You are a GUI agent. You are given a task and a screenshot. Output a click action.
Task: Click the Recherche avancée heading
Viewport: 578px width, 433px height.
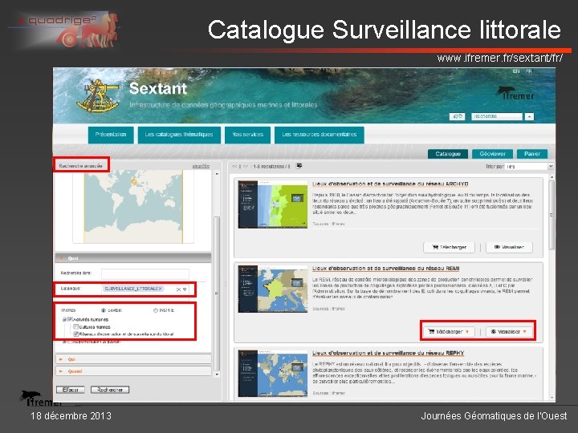pos(81,166)
